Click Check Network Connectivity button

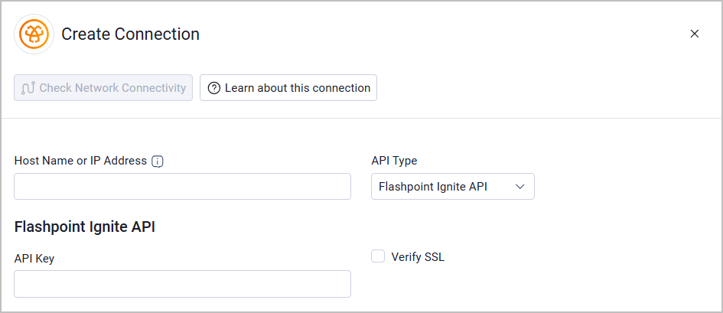pyautogui.click(x=103, y=87)
